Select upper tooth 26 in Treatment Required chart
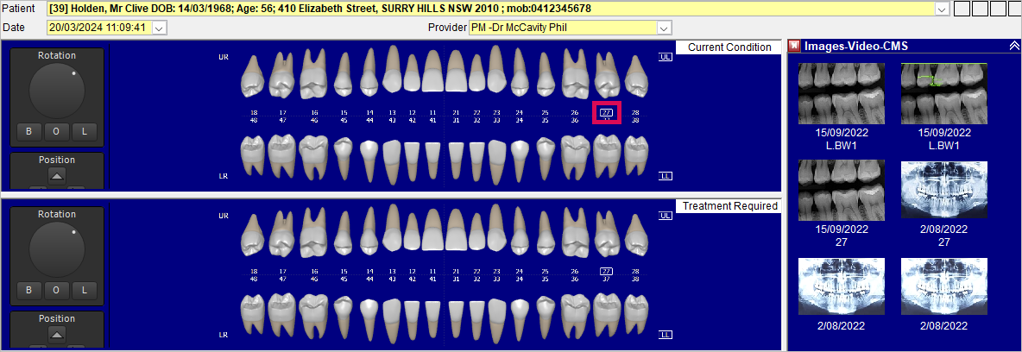This screenshot has width=1022, height=352. tap(575, 233)
